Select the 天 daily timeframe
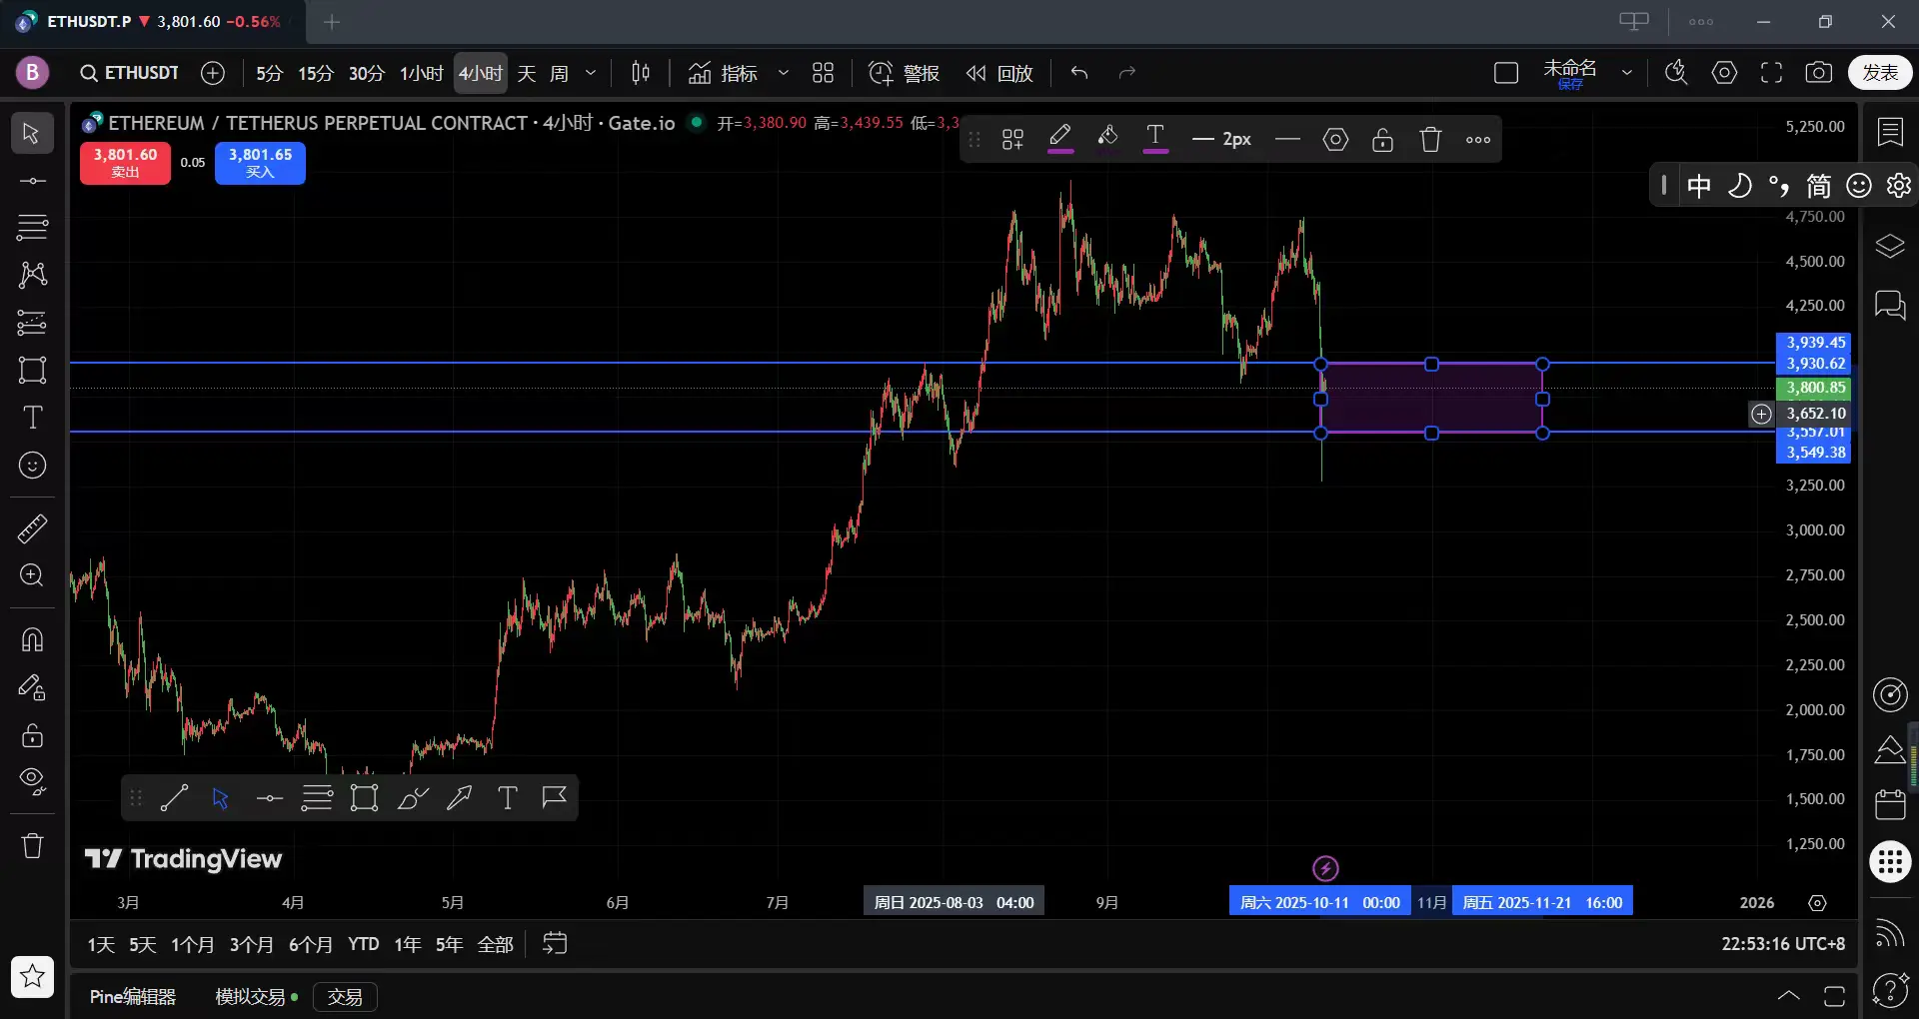This screenshot has width=1919, height=1019. (x=527, y=73)
